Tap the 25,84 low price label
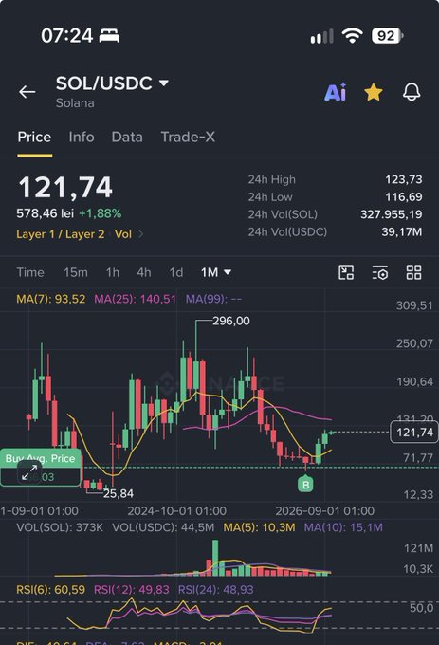This screenshot has width=439, height=645. [x=119, y=493]
